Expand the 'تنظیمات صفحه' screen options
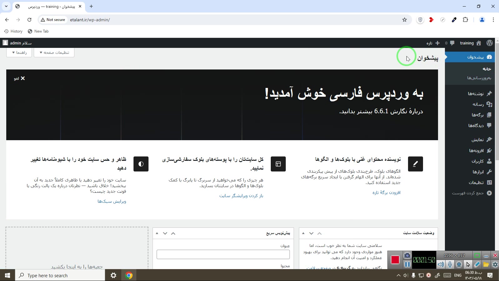The width and height of the screenshot is (499, 281). [x=54, y=53]
